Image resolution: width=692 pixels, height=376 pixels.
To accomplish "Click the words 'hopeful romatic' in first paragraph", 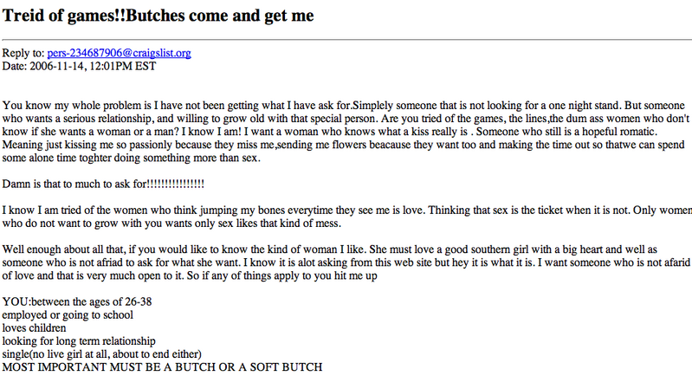I will pos(619,132).
